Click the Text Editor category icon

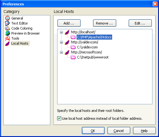(7, 23)
